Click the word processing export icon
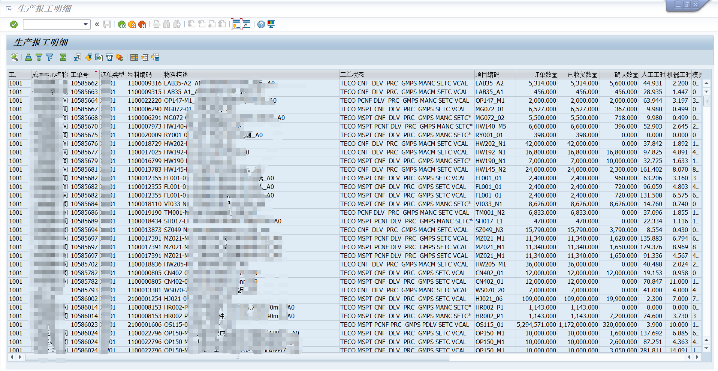 click(x=88, y=57)
